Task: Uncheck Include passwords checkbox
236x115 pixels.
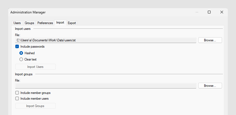Action: click(17, 47)
